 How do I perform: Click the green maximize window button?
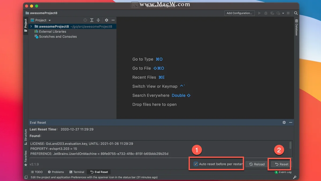coord(37,6)
